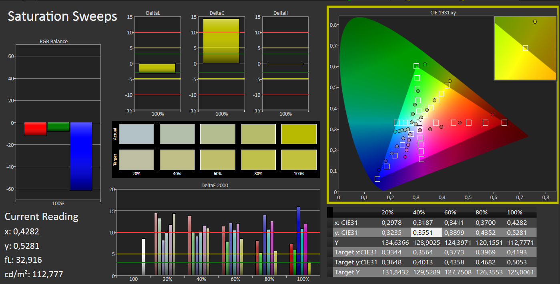Screen dimensions: 560x284
Task: Click the white bar at 100 in DeltaE 2000
Action: coord(143,257)
